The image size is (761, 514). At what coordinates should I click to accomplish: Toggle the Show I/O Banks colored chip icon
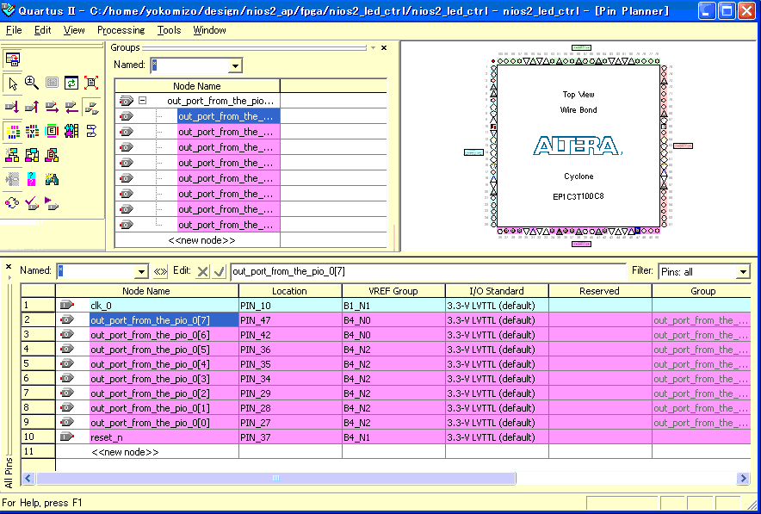point(13,131)
